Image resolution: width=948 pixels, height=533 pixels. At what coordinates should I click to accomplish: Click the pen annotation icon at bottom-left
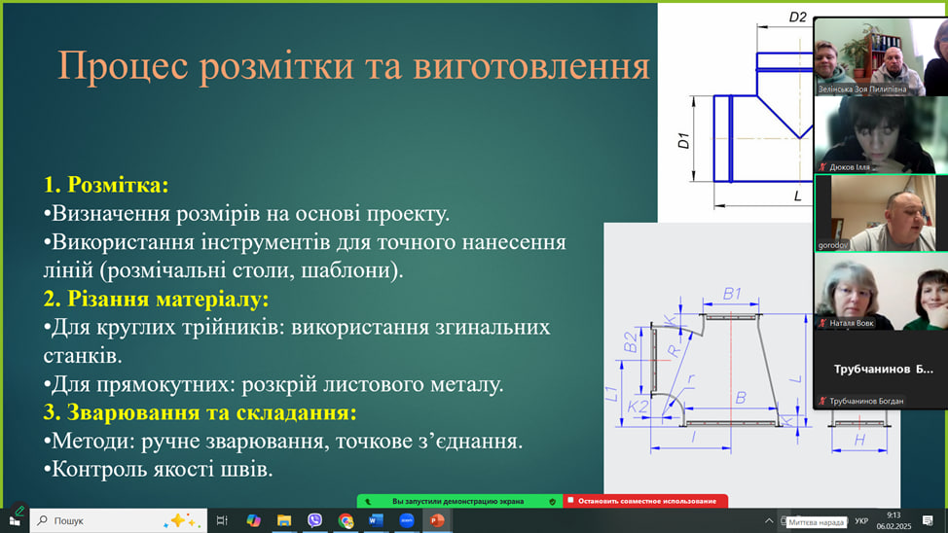18,510
